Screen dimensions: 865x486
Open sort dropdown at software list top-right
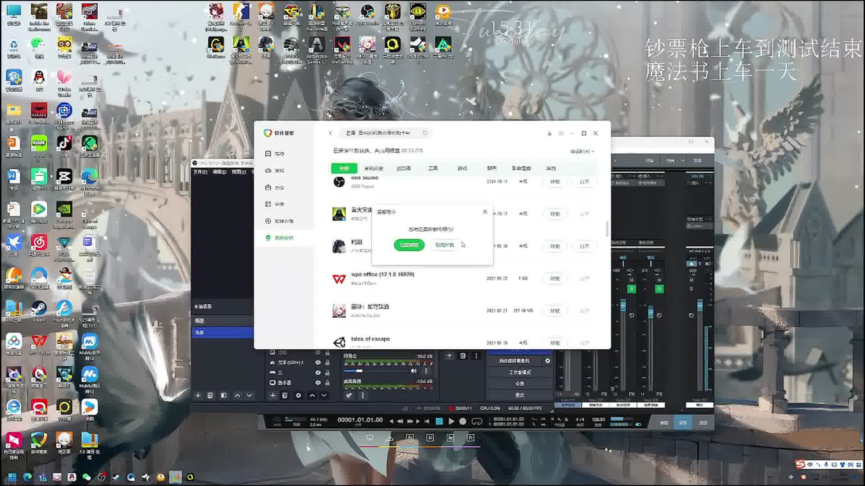point(582,152)
